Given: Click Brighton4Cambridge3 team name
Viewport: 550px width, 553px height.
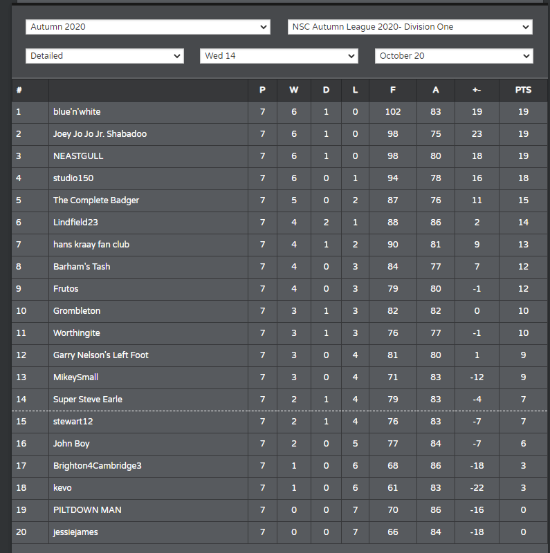Looking at the screenshot, I should point(98,465).
